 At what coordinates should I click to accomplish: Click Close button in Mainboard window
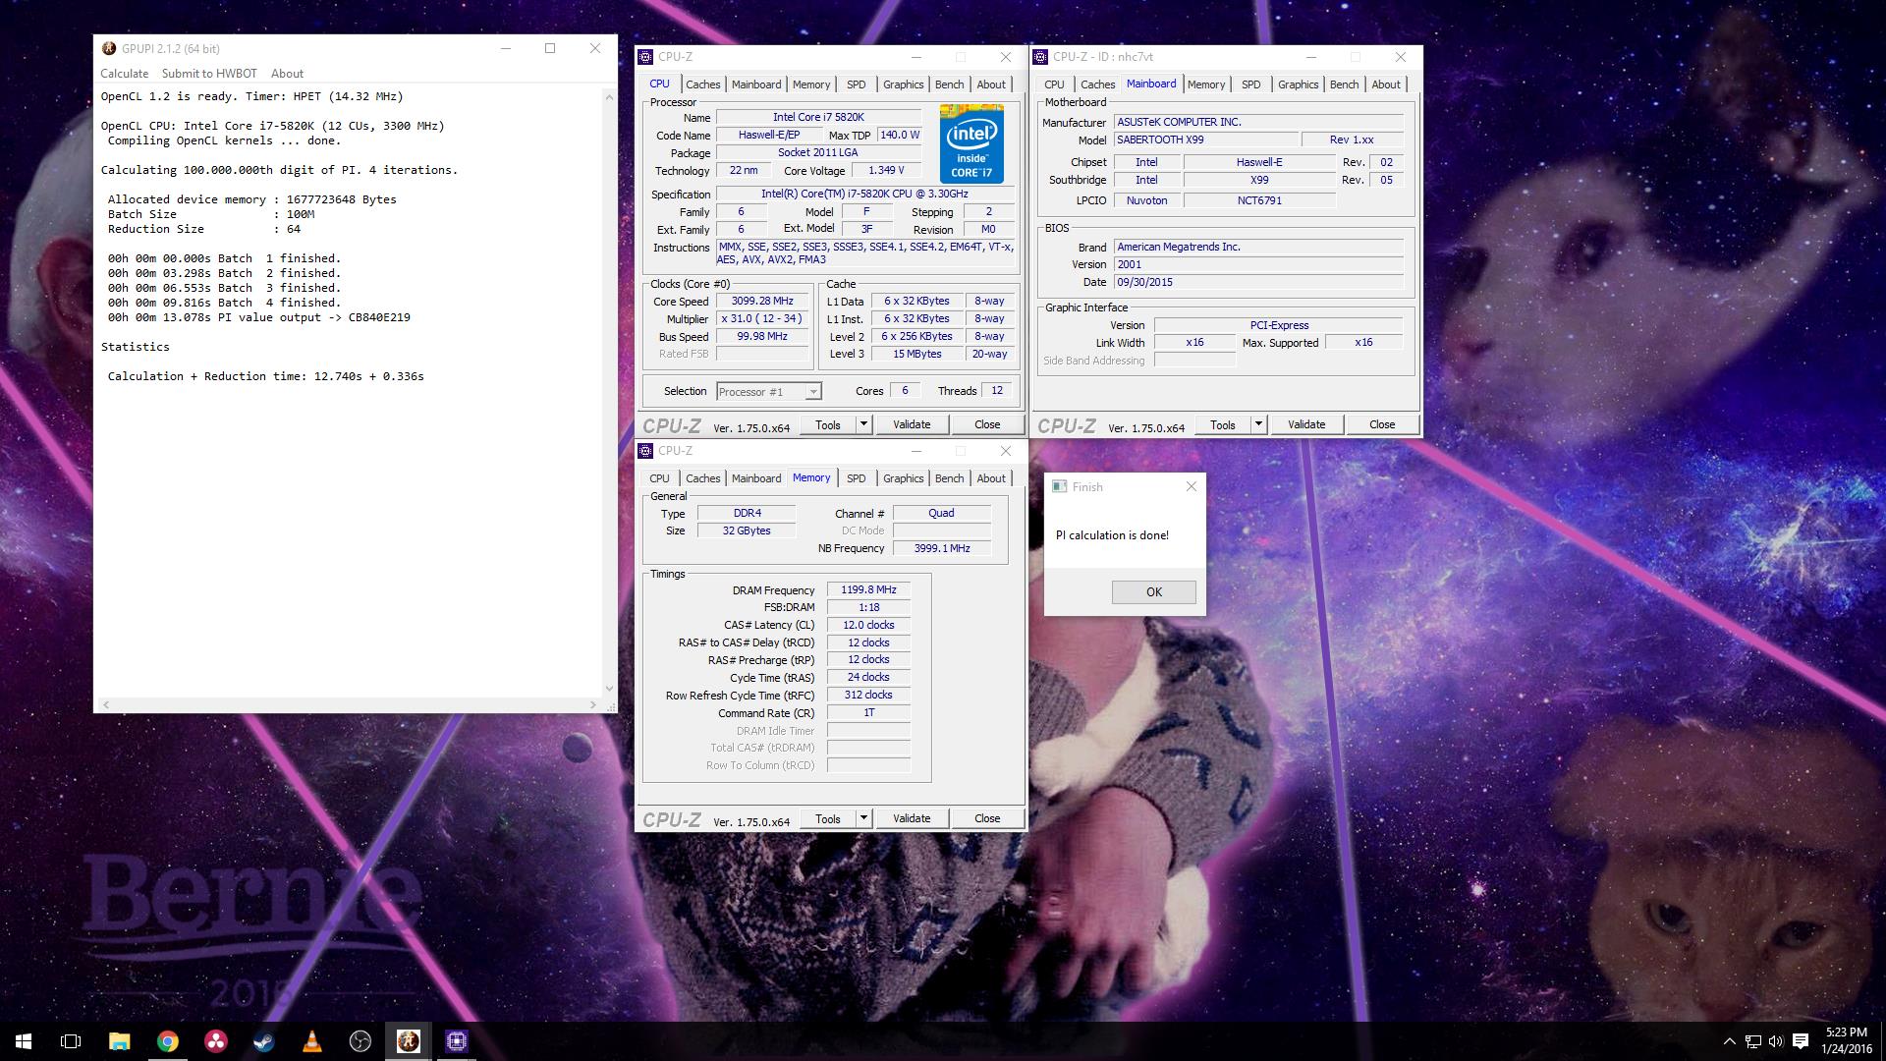coord(1382,424)
